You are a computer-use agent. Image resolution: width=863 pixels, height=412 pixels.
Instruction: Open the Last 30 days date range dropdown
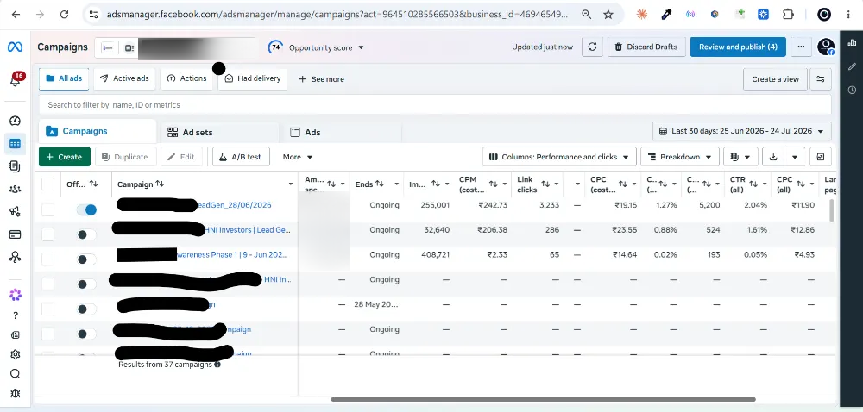[x=742, y=132]
